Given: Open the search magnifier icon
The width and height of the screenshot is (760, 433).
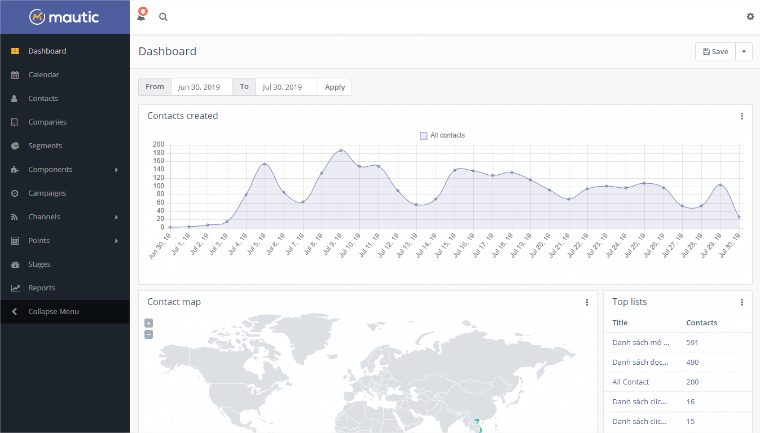Looking at the screenshot, I should (163, 17).
